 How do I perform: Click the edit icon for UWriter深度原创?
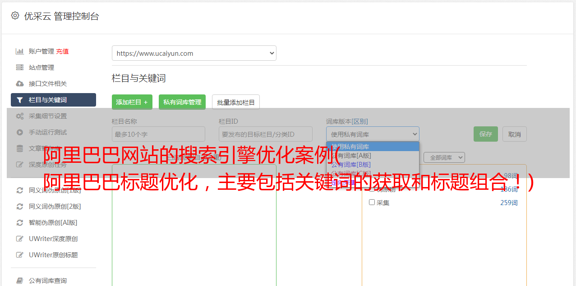(20, 239)
